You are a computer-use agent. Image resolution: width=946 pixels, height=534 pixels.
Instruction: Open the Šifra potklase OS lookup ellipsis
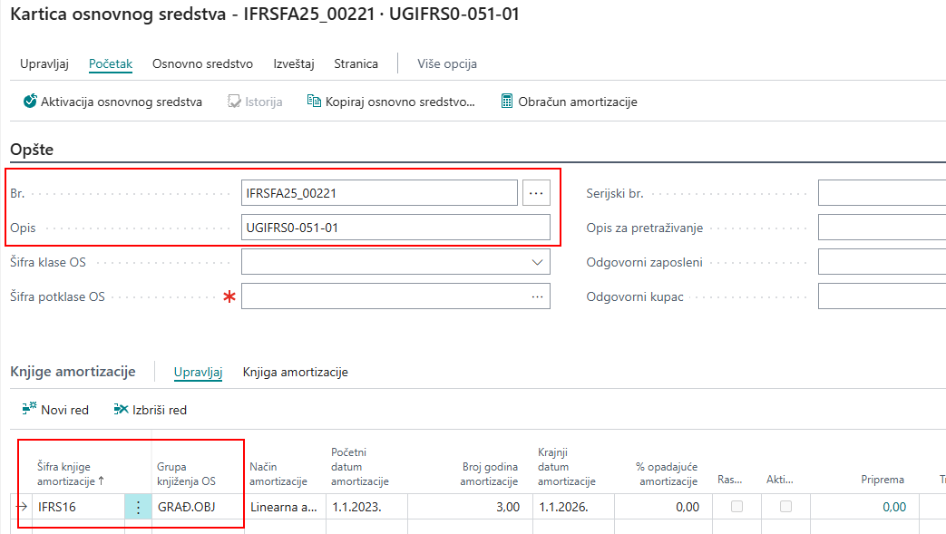click(x=537, y=296)
